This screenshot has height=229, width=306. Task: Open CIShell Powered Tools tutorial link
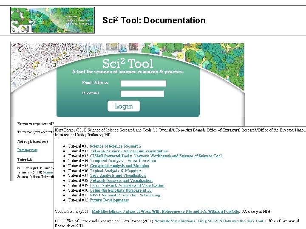point(156,156)
